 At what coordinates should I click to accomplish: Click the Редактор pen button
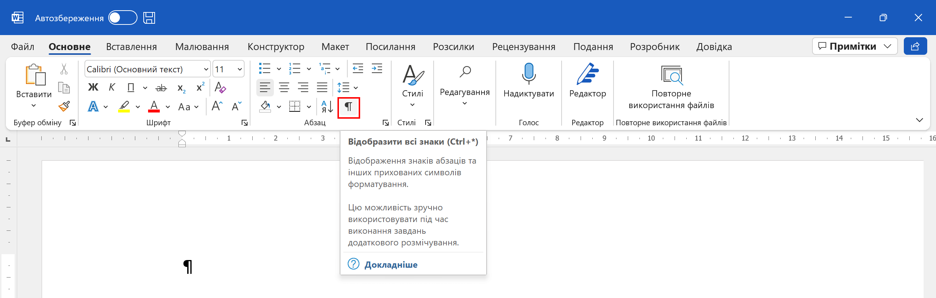588,81
